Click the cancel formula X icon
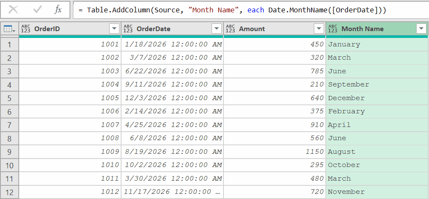Image resolution: width=429 pixels, height=199 pixels. pyautogui.click(x=13, y=10)
